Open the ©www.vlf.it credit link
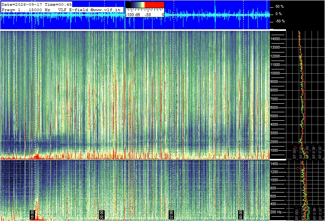This screenshot has width=325, height=221. click(105, 10)
